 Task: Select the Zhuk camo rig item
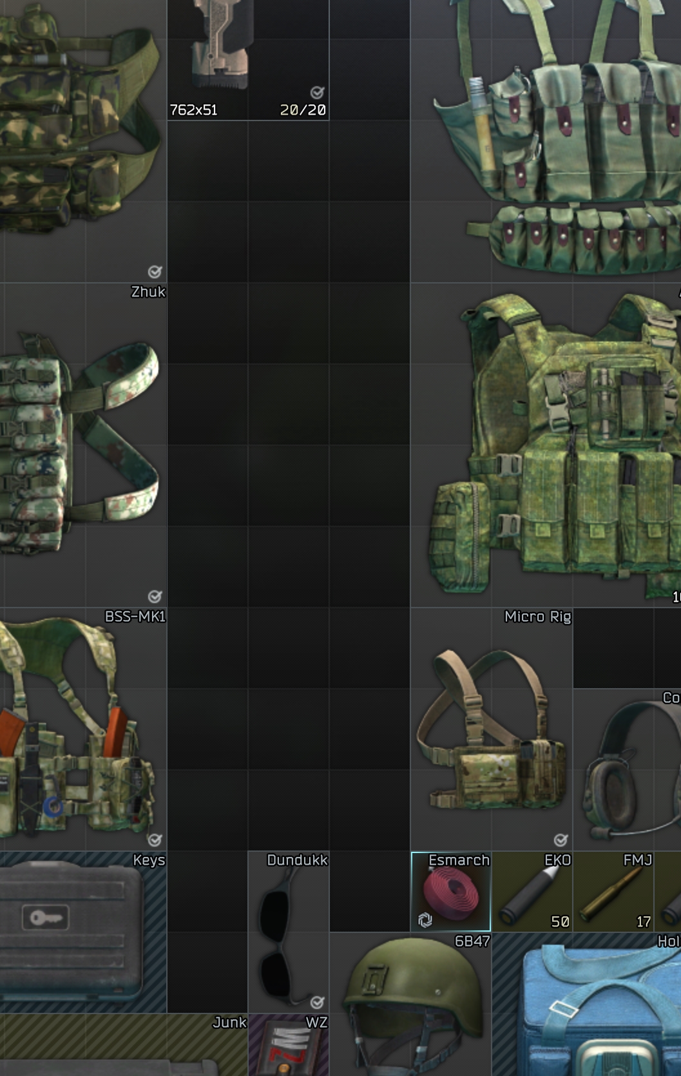(83, 445)
